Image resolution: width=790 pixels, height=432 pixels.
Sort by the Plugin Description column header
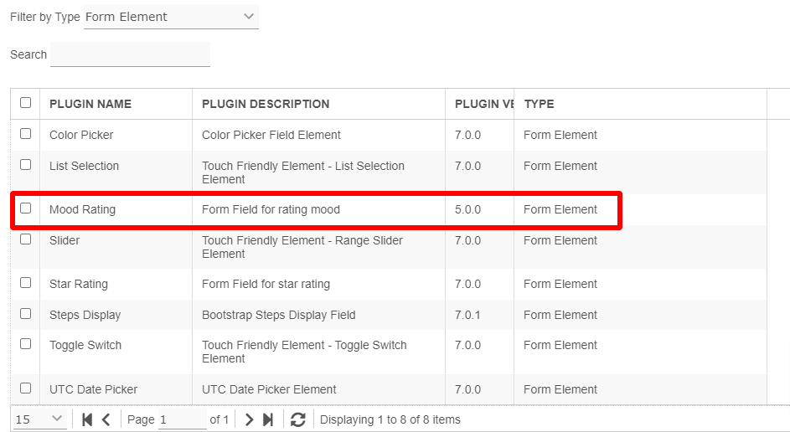[266, 104]
